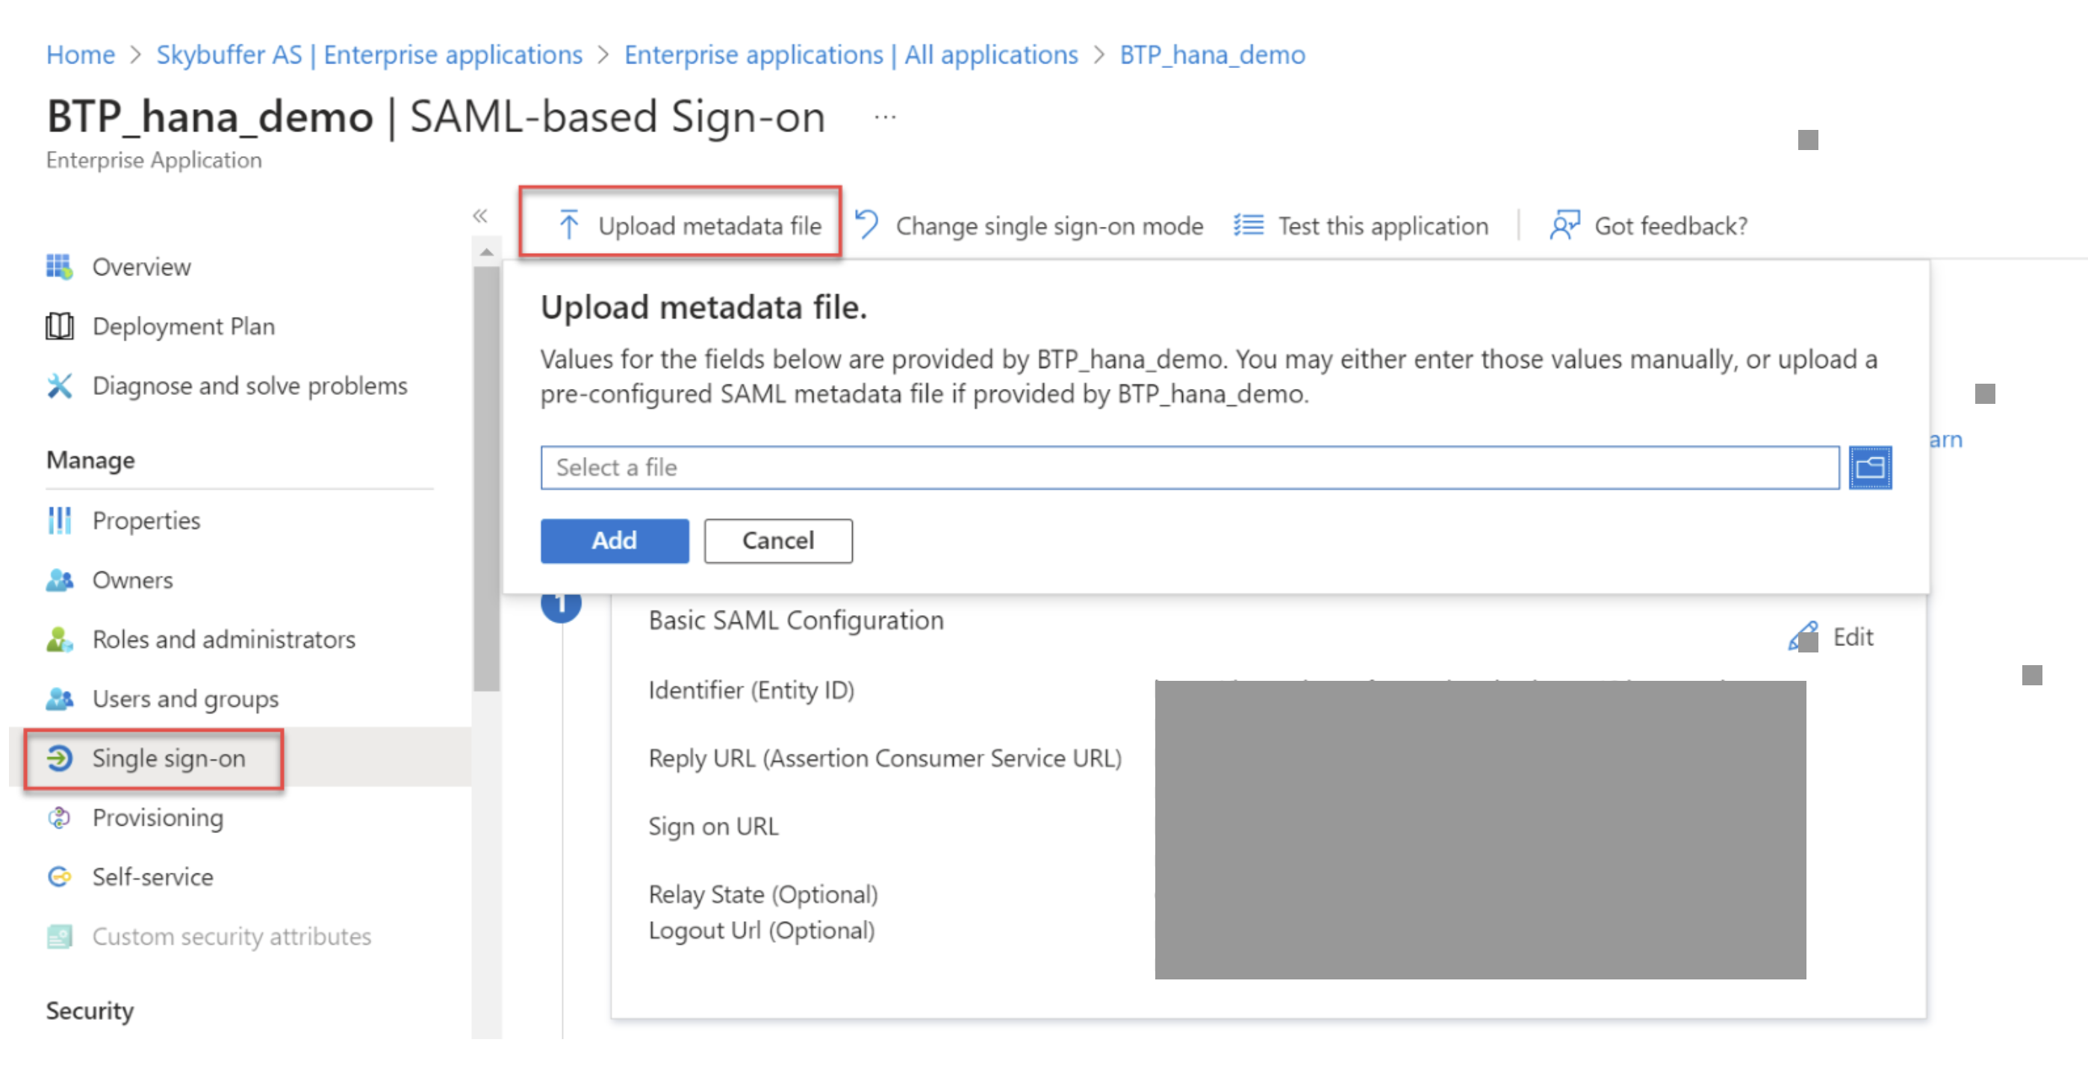Open Users and groups menu item
Screen dimensions: 2088x1072
184,699
